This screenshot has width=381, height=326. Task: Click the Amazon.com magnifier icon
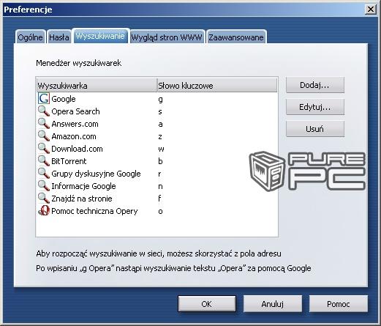[44, 136]
